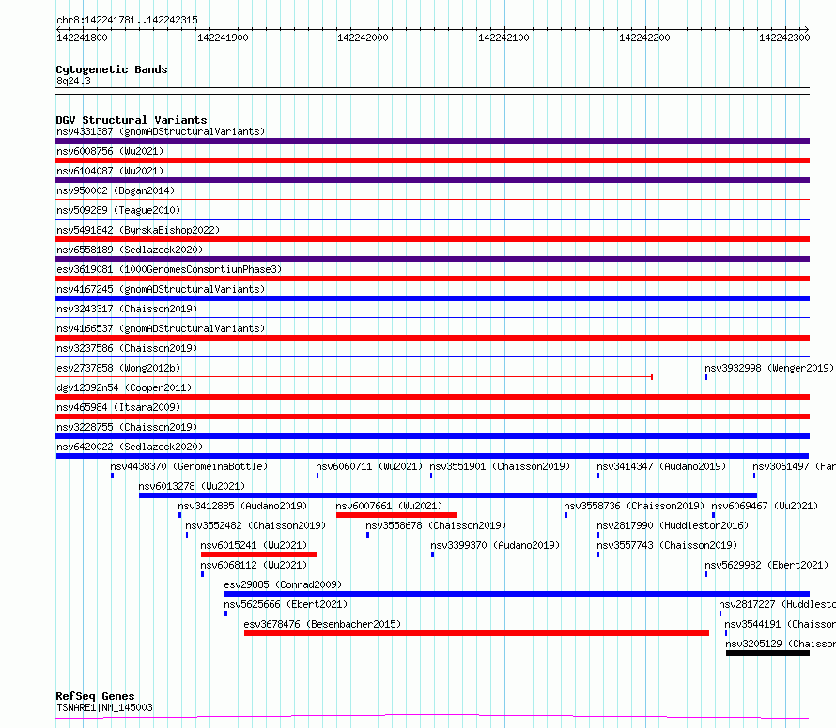Click esv3619081 (1000GenomesConsortiumPhase3) label
Image resolution: width=836 pixels, height=728 pixels.
(169, 269)
